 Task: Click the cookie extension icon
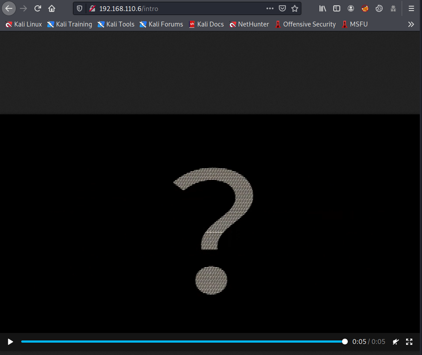click(379, 8)
